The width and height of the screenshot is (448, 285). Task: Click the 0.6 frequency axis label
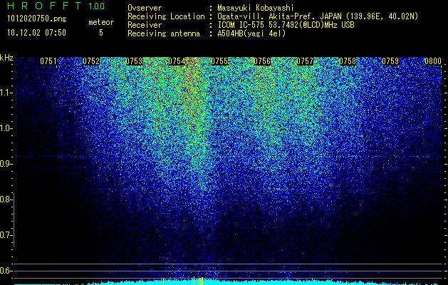[x=6, y=271]
